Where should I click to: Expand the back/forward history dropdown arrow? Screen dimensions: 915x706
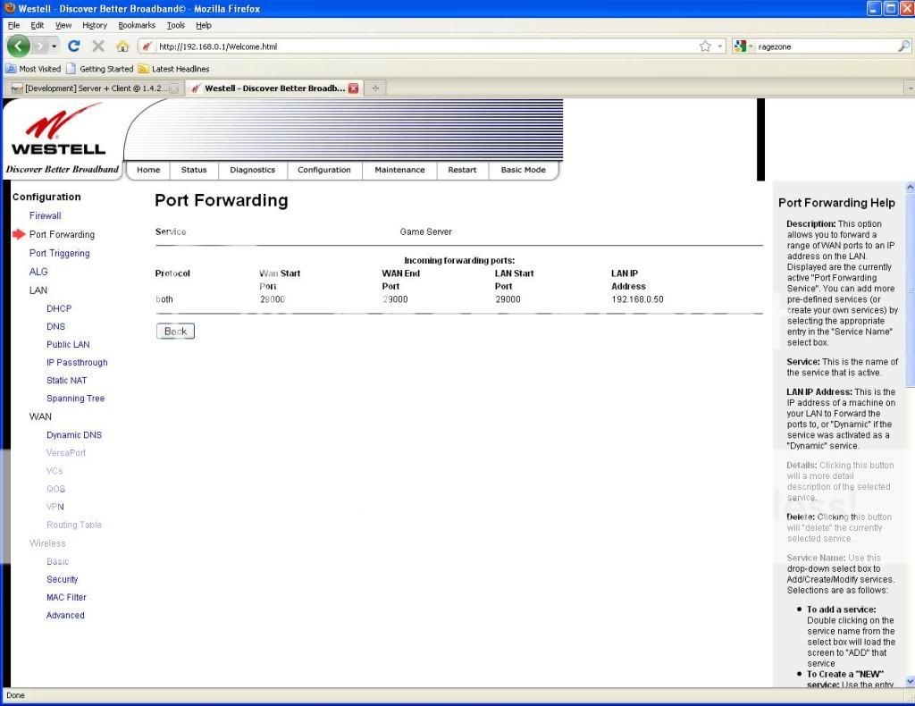[54, 46]
